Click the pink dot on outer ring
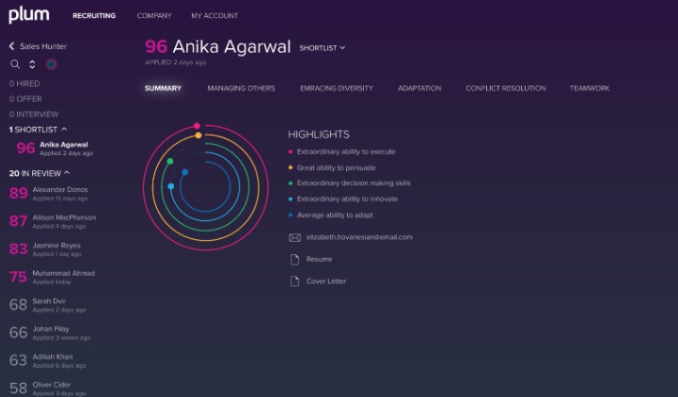Image resolution: width=678 pixels, height=397 pixels. [x=197, y=125]
